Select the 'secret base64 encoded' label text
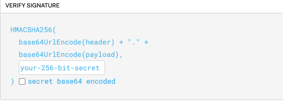The height and width of the screenshot is (101, 283). 72,81
